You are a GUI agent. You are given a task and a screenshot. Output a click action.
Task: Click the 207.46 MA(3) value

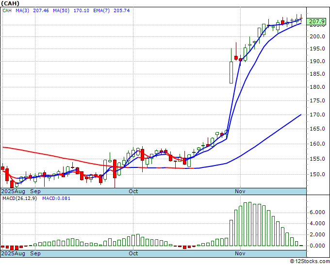41,11
